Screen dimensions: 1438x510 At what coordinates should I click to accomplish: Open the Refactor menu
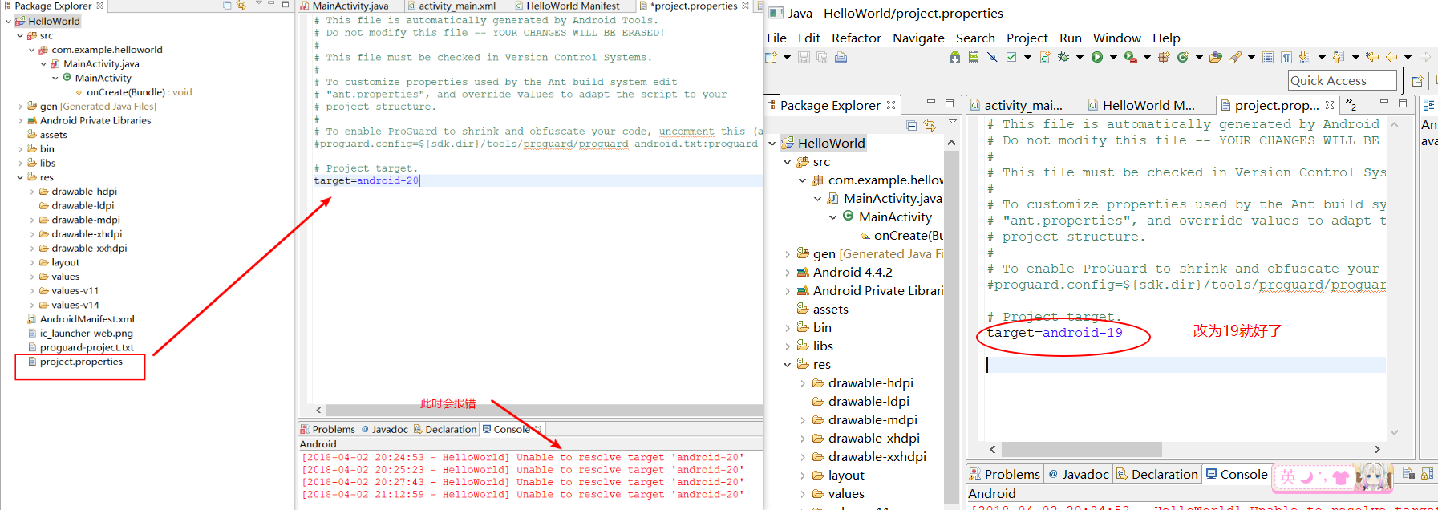tap(856, 38)
